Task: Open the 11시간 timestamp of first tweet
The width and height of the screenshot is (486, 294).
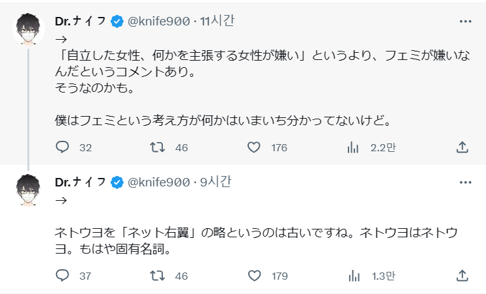Action: pyautogui.click(x=220, y=21)
